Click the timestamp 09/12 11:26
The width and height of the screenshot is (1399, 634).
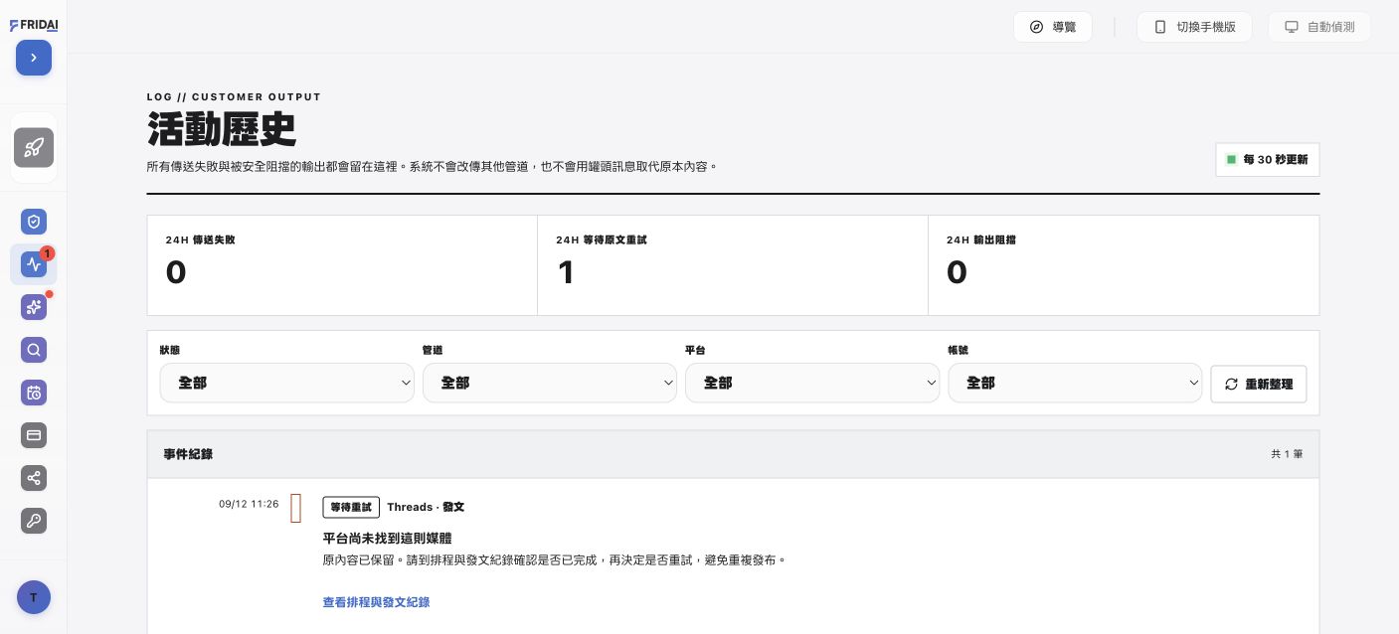point(249,504)
